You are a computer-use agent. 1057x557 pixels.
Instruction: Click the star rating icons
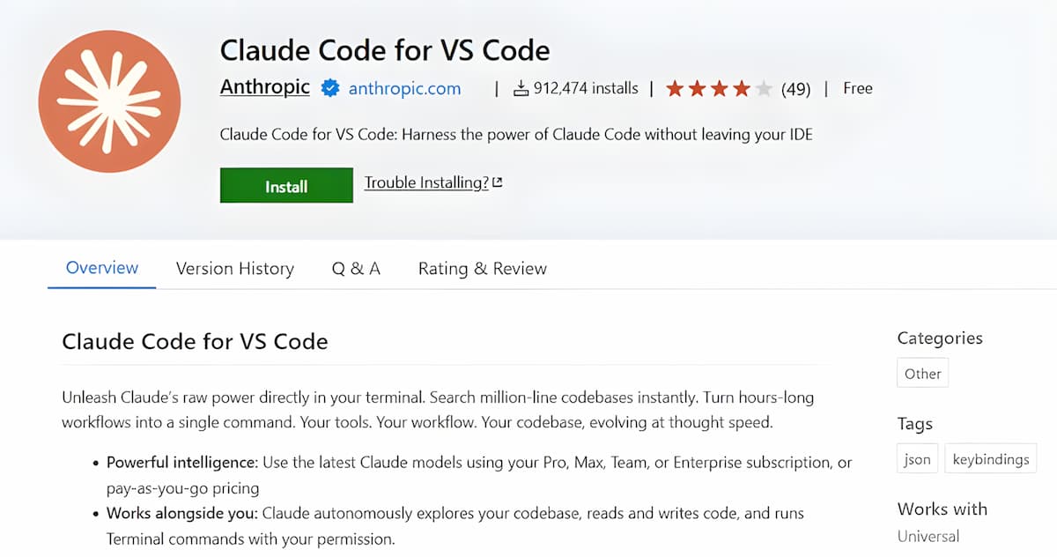click(719, 88)
